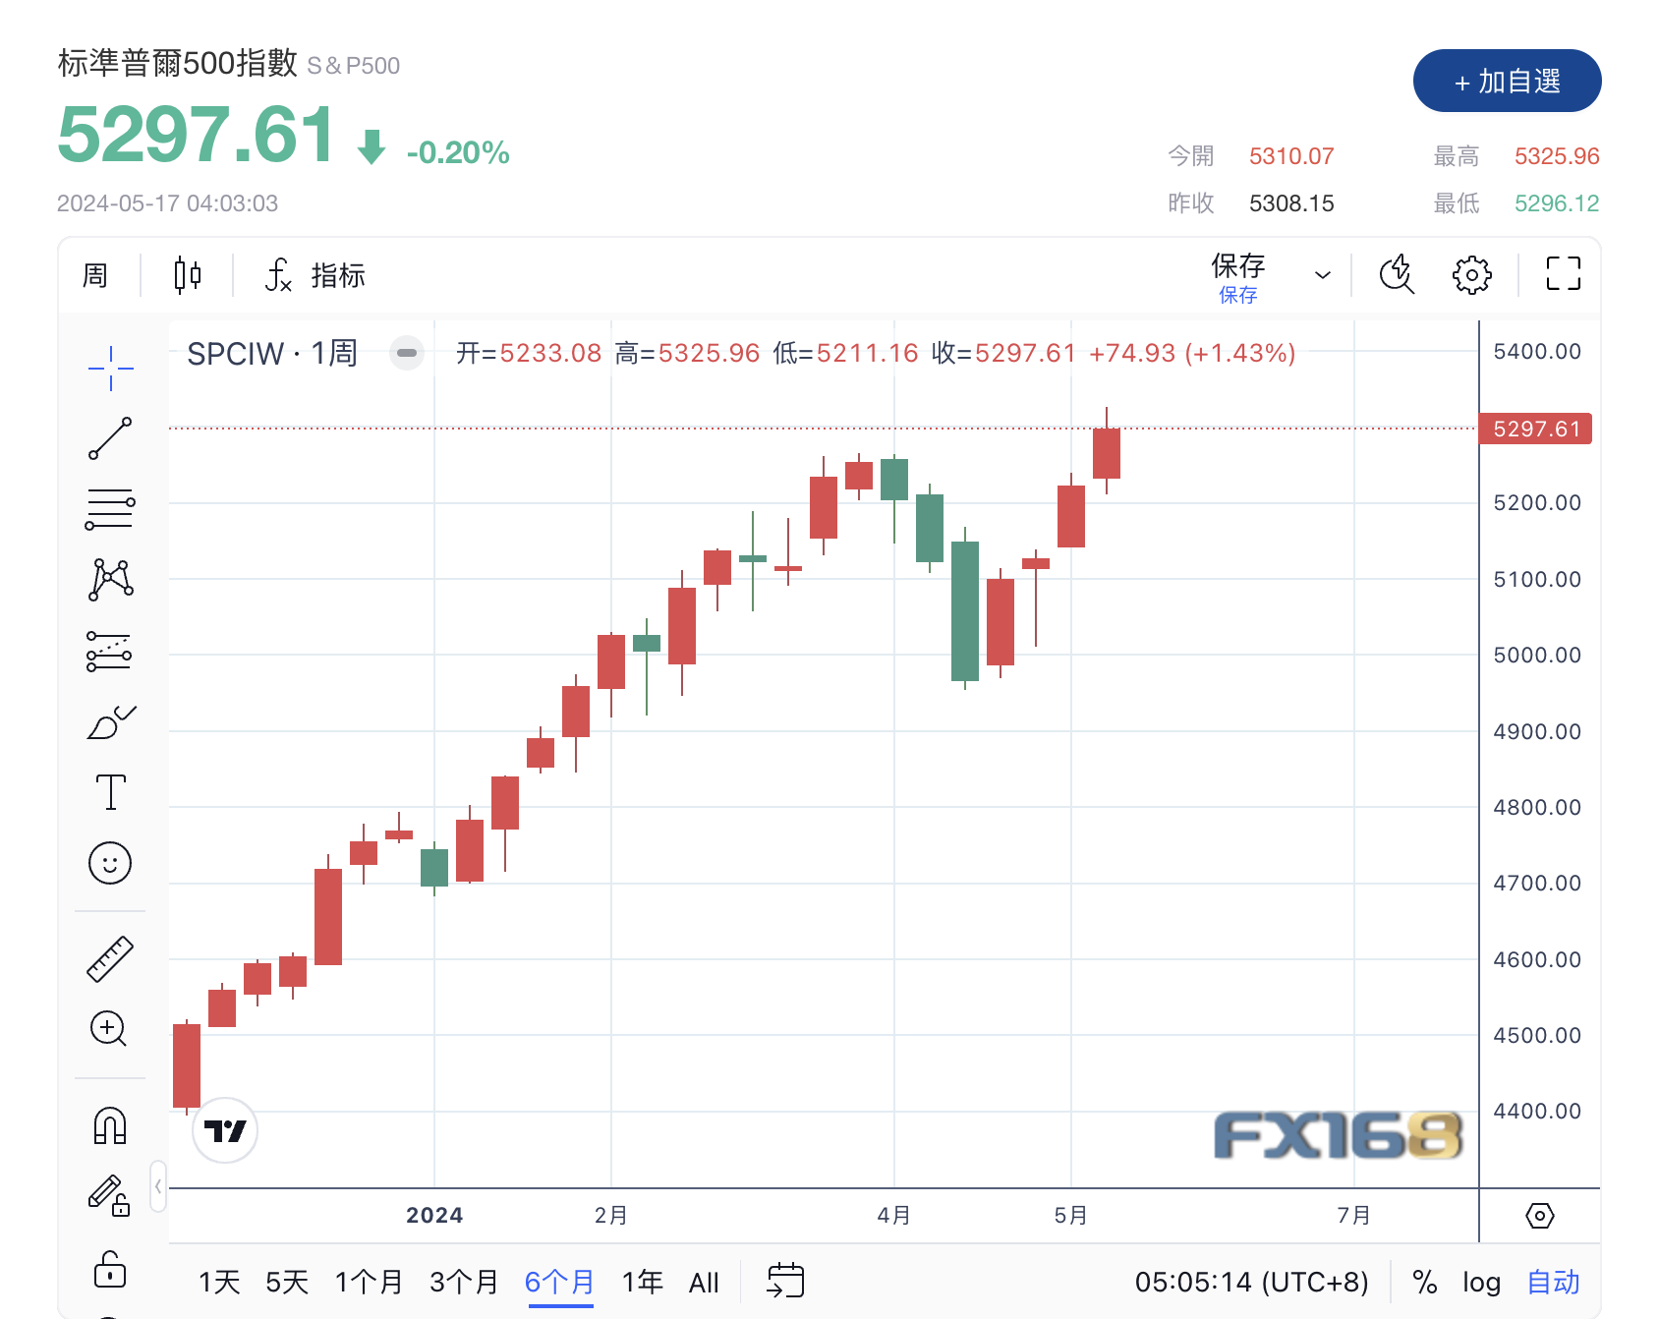Select the 3个月 time range
The height and width of the screenshot is (1319, 1659).
pos(464,1282)
